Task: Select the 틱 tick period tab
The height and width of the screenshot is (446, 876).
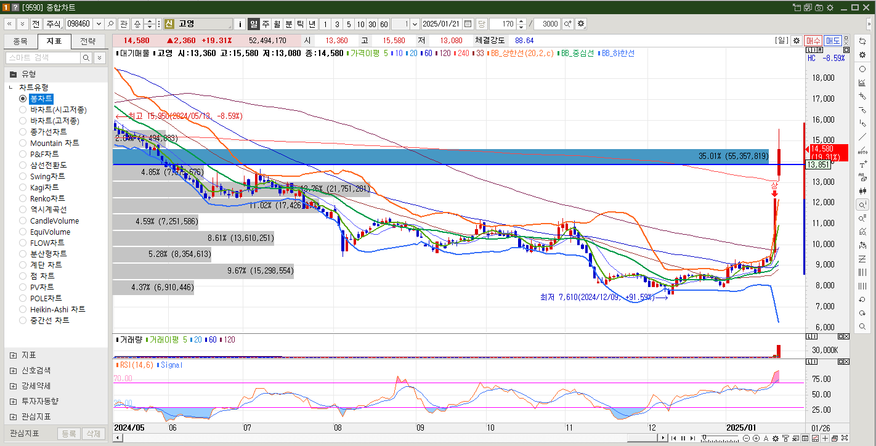Action: click(x=300, y=24)
